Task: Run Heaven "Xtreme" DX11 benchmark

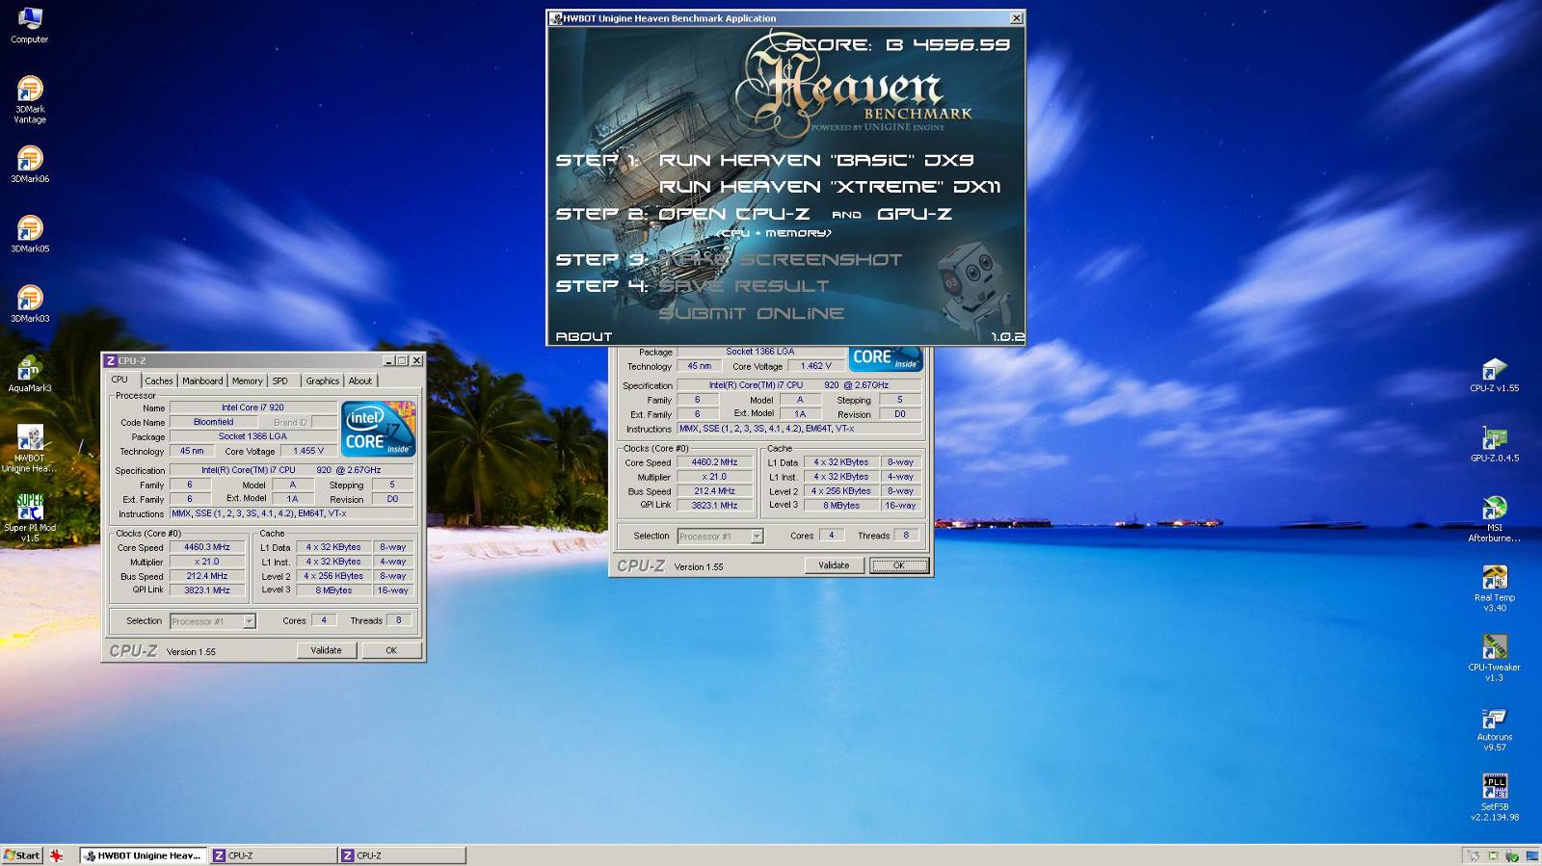Action: [830, 187]
